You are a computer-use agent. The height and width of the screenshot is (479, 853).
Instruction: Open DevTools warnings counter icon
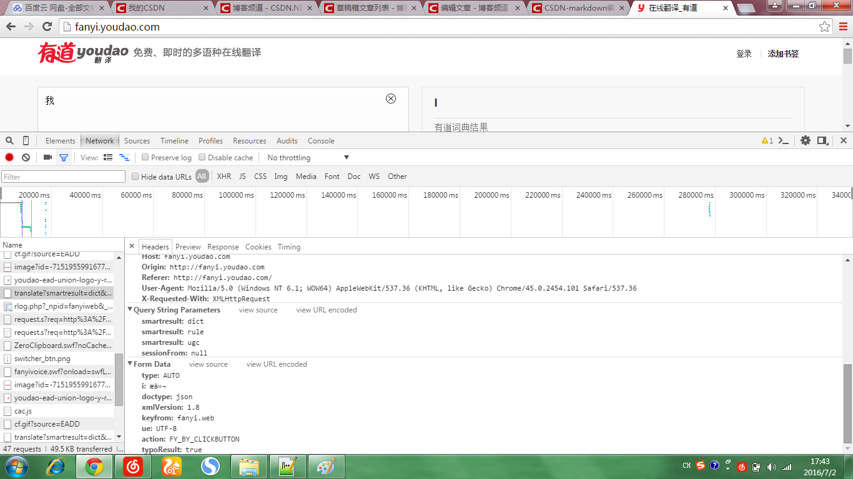coord(767,140)
